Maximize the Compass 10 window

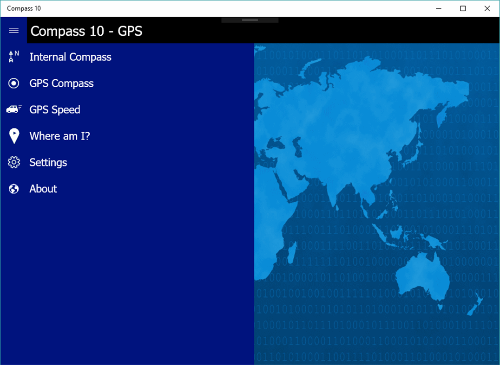click(463, 8)
